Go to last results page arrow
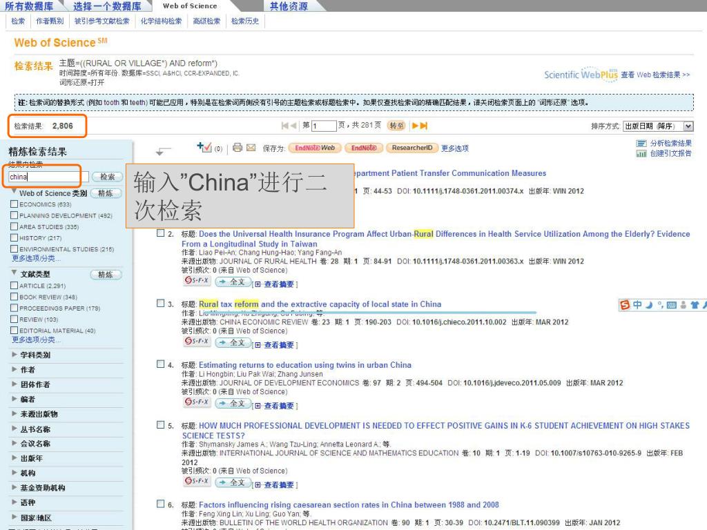This screenshot has width=707, height=530. click(424, 126)
